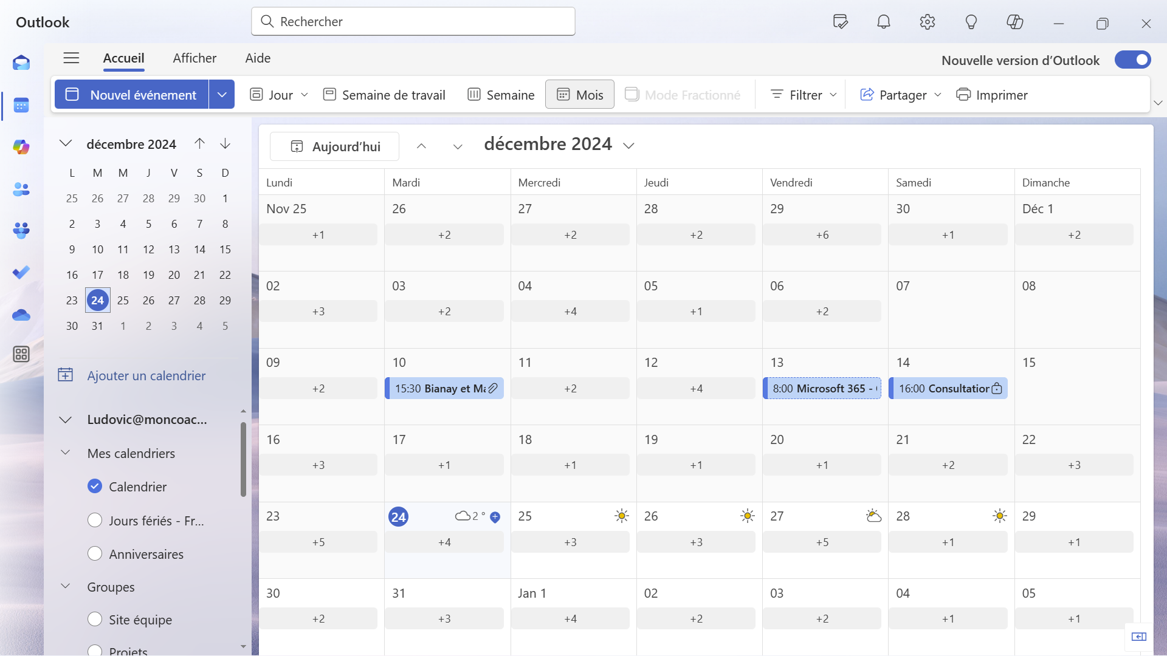Image resolution: width=1167 pixels, height=656 pixels.
Task: Expand the Filtrer dropdown
Action: pos(804,95)
